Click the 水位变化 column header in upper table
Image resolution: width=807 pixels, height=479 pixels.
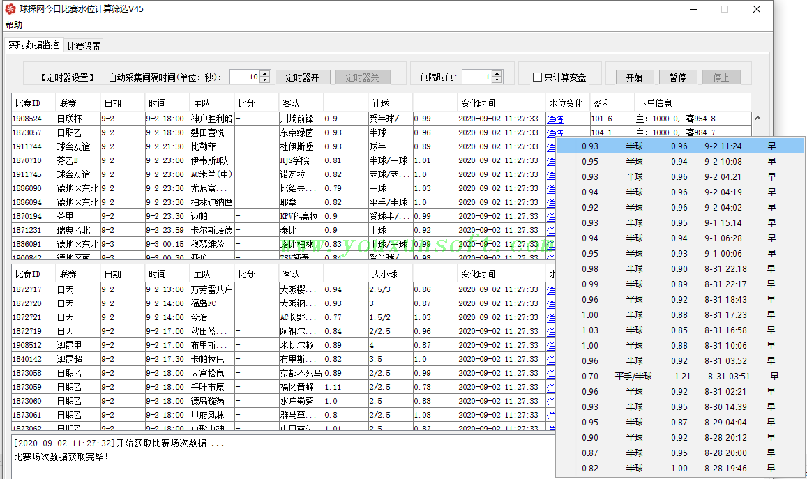tap(567, 103)
